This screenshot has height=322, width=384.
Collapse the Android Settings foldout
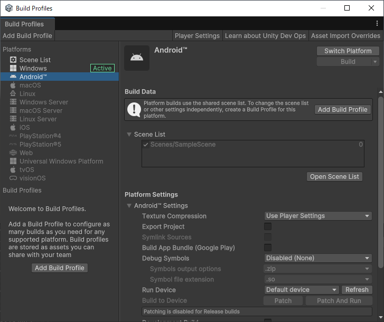coord(129,205)
